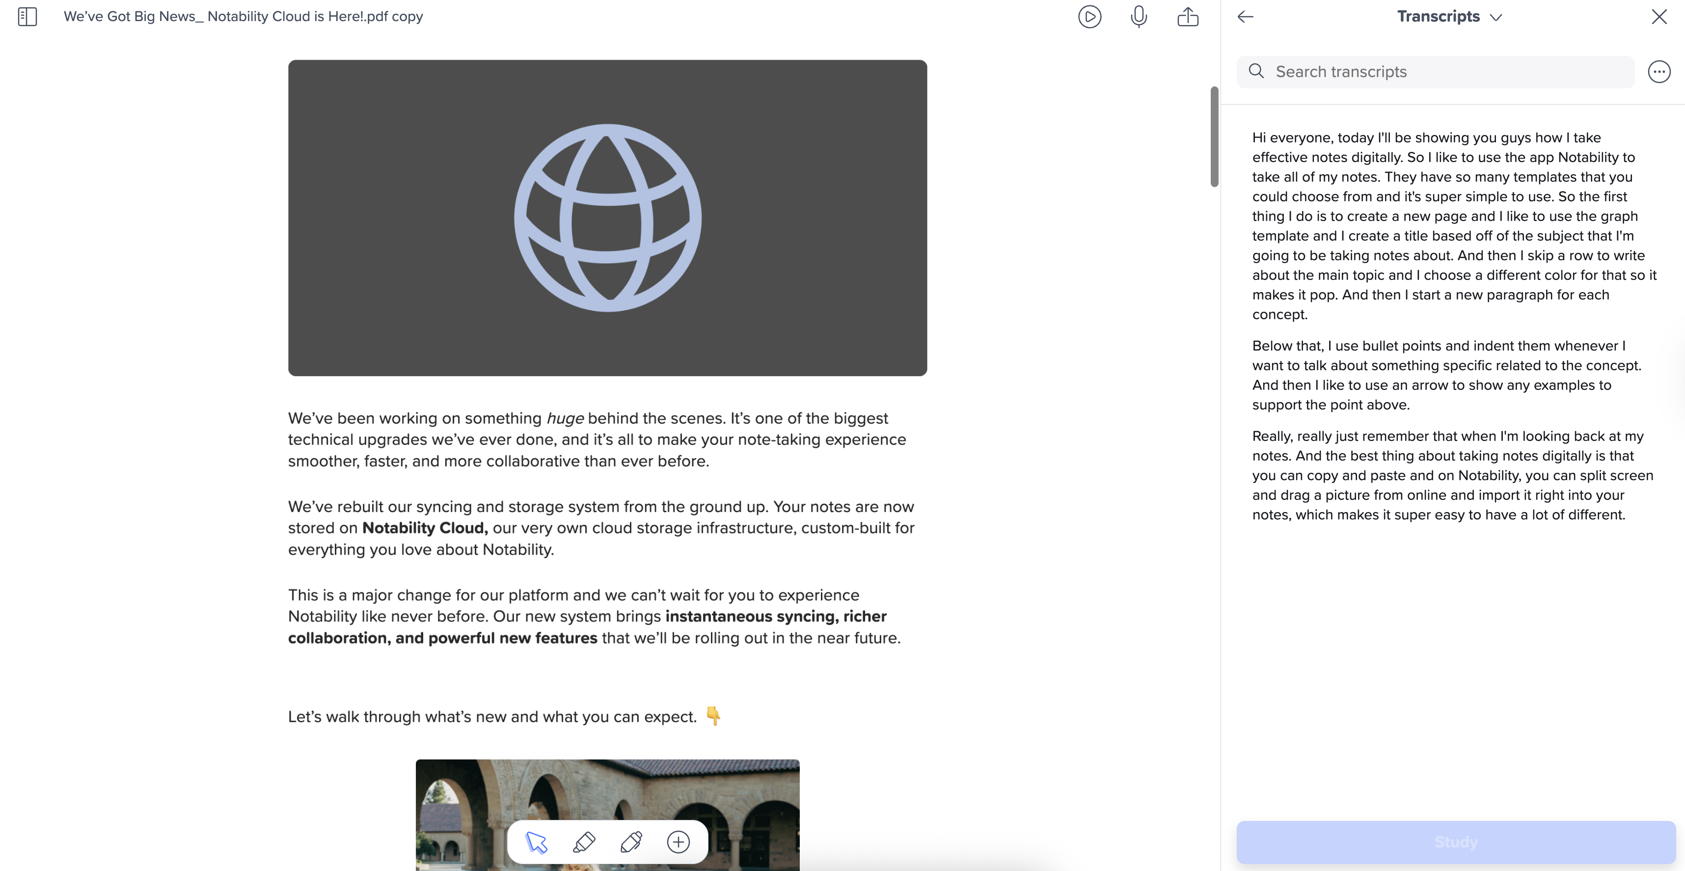This screenshot has height=871, width=1685.
Task: Click the document vertical scrollbar
Action: pyautogui.click(x=1214, y=136)
